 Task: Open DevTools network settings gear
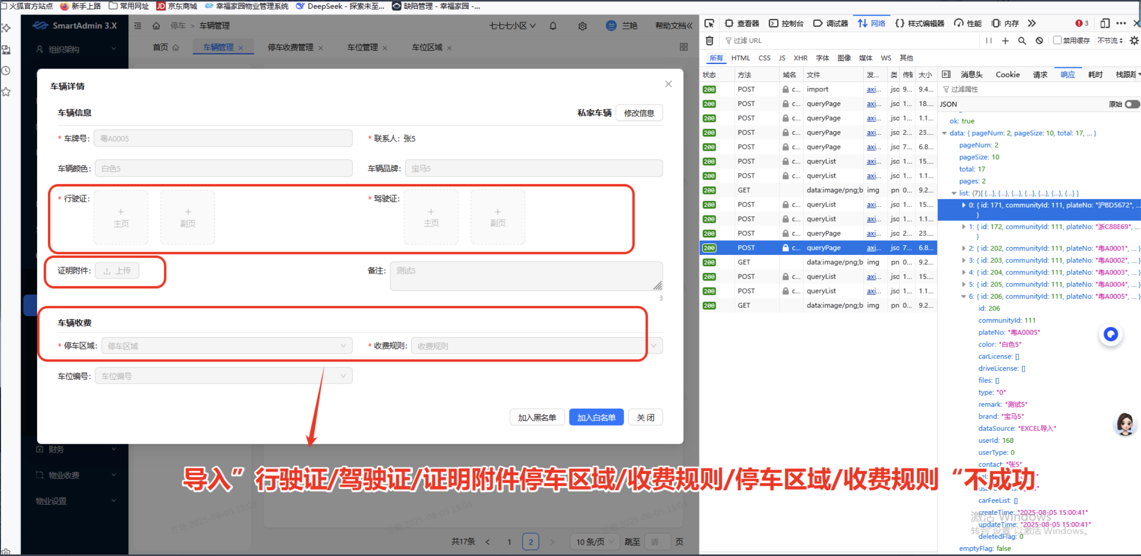click(x=1134, y=40)
